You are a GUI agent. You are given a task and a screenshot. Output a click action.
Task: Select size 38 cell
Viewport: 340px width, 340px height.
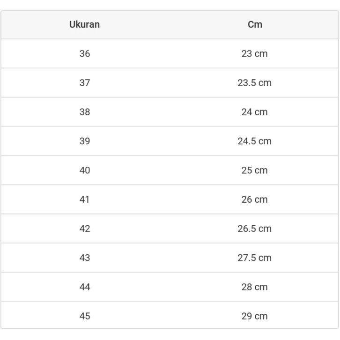point(84,112)
